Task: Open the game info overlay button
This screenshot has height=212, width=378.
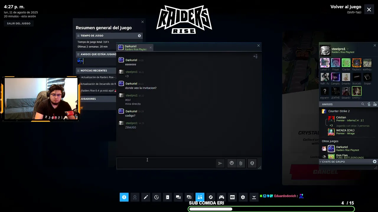Action: point(124,197)
